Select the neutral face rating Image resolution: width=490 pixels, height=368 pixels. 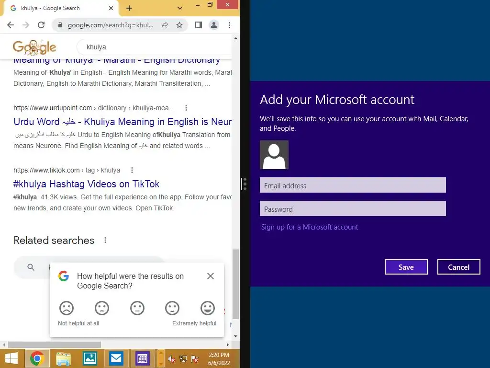point(137,308)
